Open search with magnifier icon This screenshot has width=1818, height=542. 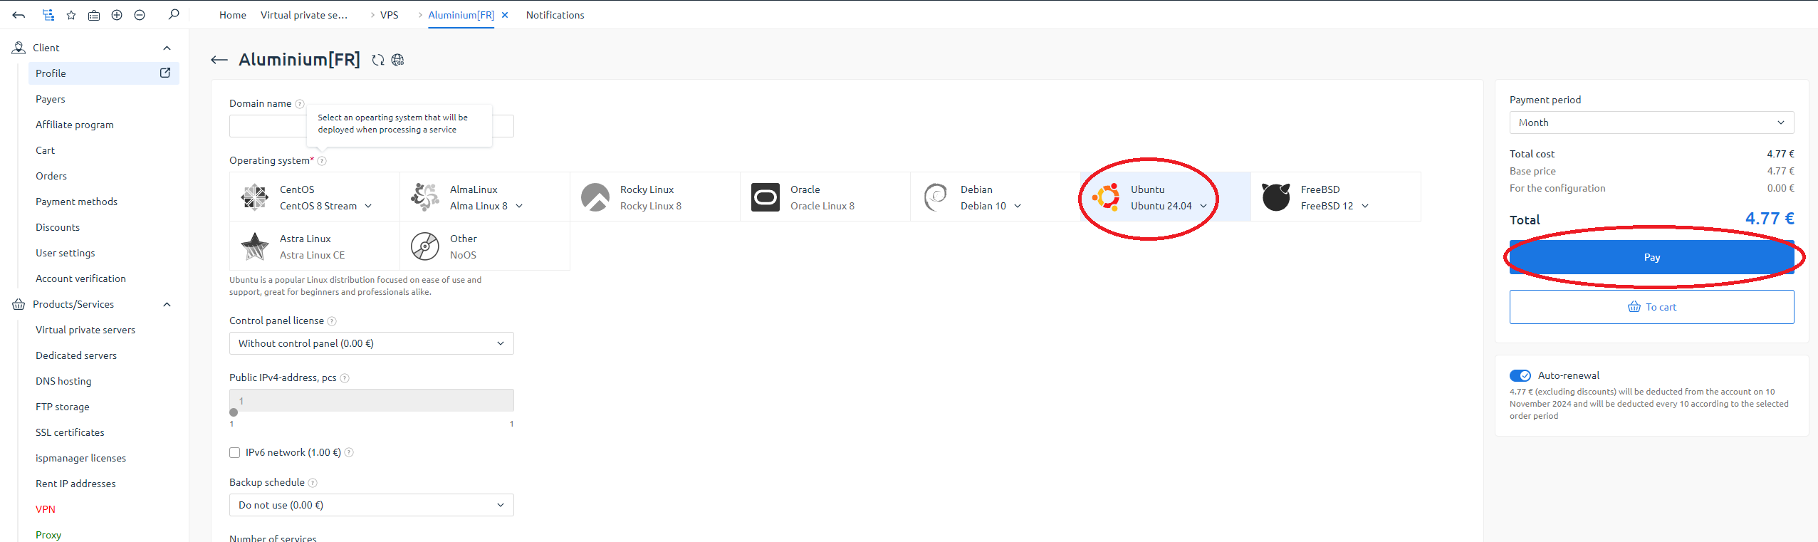[x=174, y=14]
